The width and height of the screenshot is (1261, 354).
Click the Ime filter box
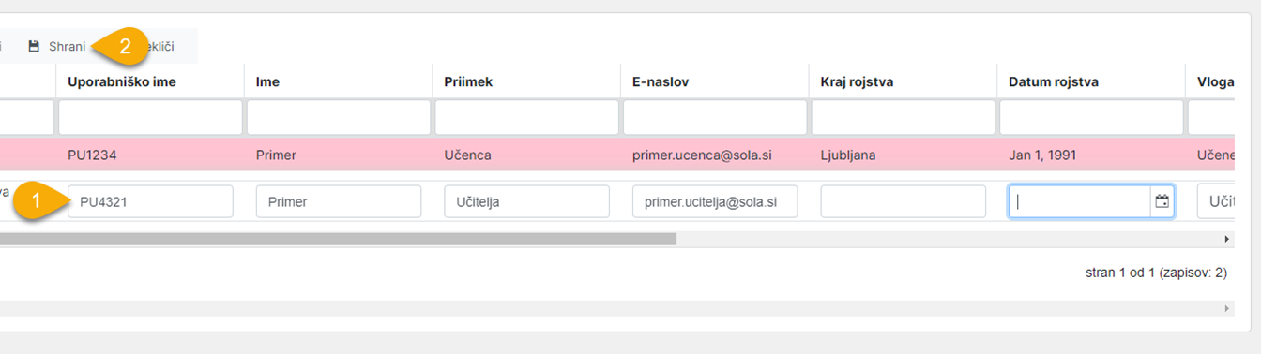point(338,117)
